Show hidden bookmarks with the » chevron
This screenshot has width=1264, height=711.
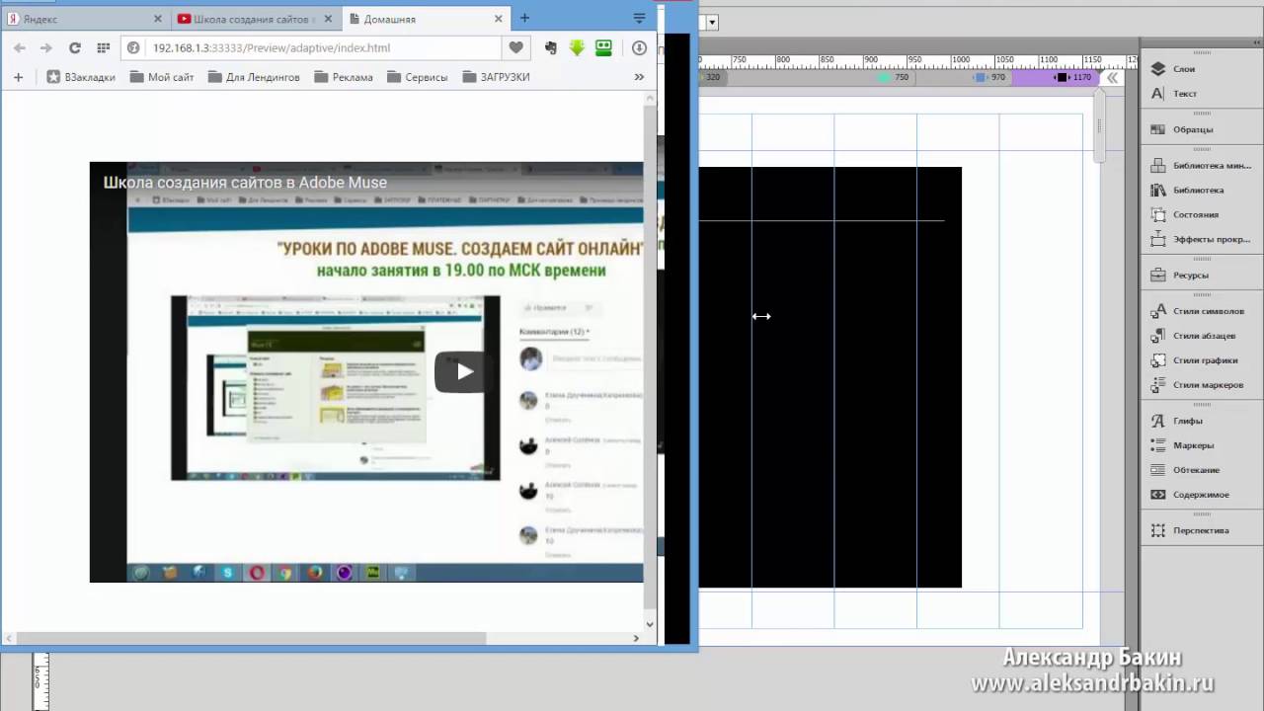coord(639,77)
